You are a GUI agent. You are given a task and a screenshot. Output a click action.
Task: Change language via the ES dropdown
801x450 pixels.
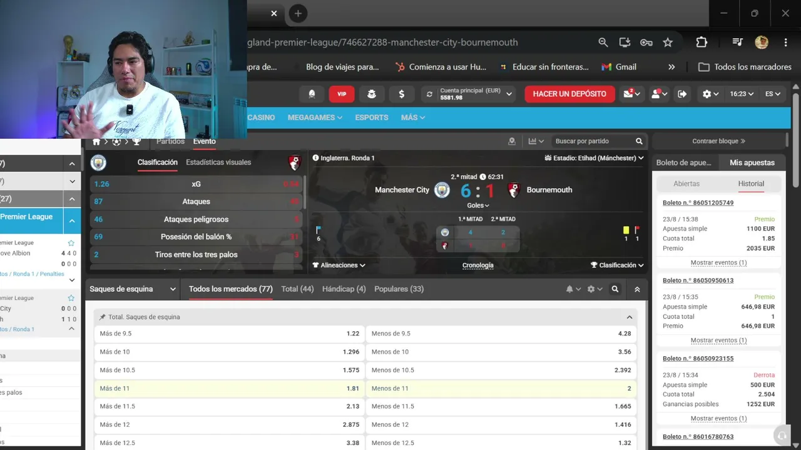(x=773, y=94)
